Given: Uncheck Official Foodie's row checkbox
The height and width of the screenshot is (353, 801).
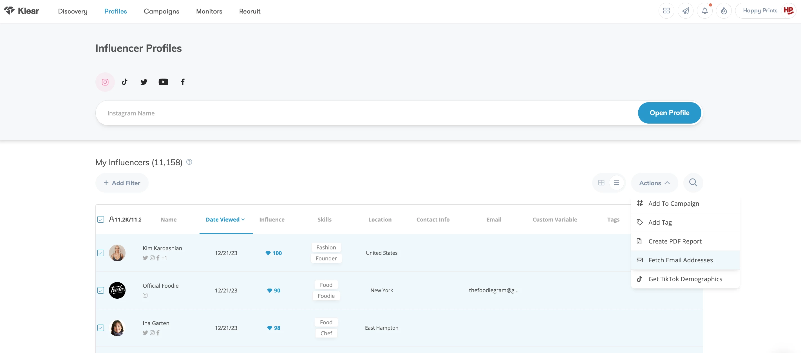Looking at the screenshot, I should (x=100, y=291).
